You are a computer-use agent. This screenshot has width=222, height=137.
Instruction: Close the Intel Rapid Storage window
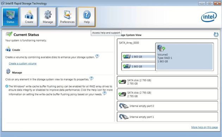(x=217, y=4)
